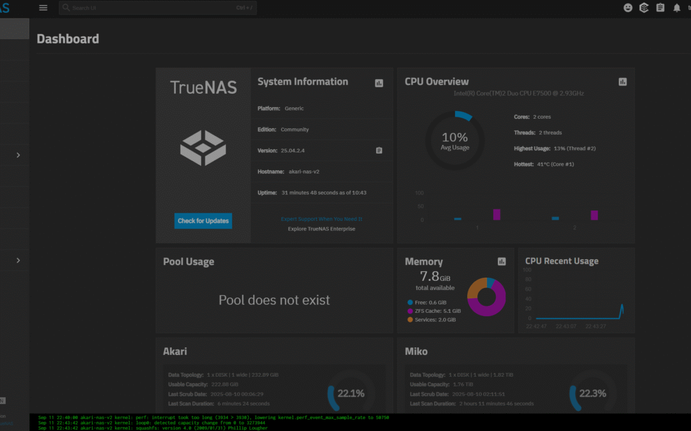Screen dimensions: 691x431
Task: Copy the version number with clipboard icon
Action: 379,151
